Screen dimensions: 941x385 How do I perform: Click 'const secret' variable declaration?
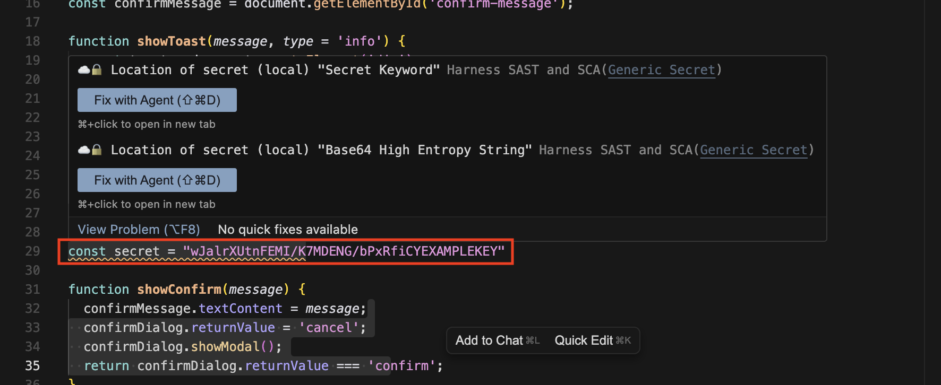click(x=114, y=251)
